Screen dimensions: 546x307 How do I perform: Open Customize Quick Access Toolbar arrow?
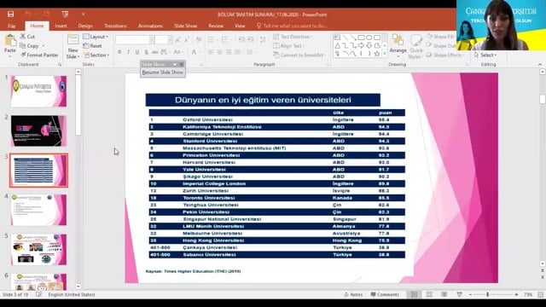pyautogui.click(x=84, y=14)
